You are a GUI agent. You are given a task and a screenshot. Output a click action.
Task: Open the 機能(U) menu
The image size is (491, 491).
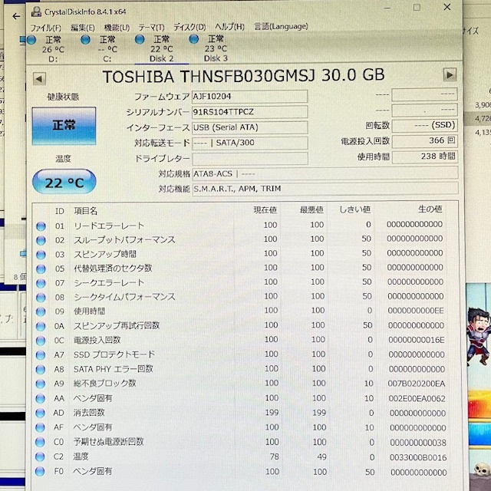pos(117,28)
